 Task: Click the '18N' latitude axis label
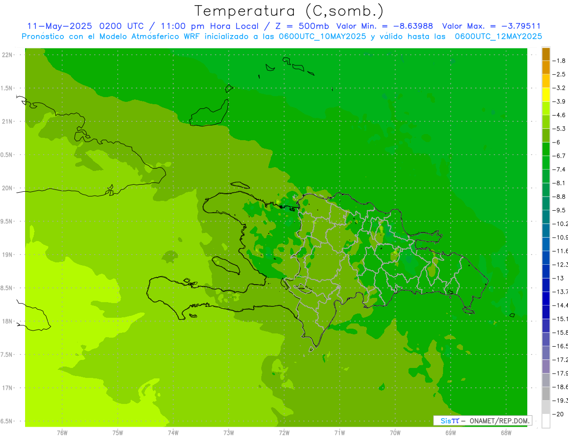pyautogui.click(x=8, y=322)
